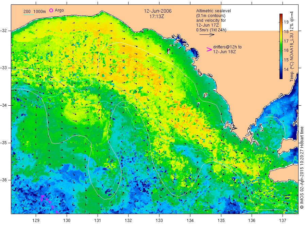Click the longitude axis label 130
This screenshot has height=225, width=306.
(67, 221)
